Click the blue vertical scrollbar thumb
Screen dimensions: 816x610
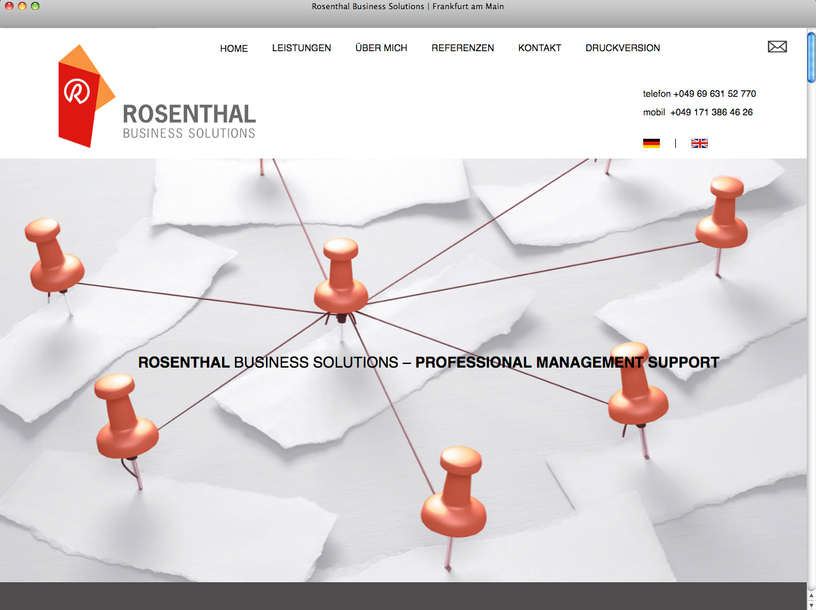pos(811,57)
